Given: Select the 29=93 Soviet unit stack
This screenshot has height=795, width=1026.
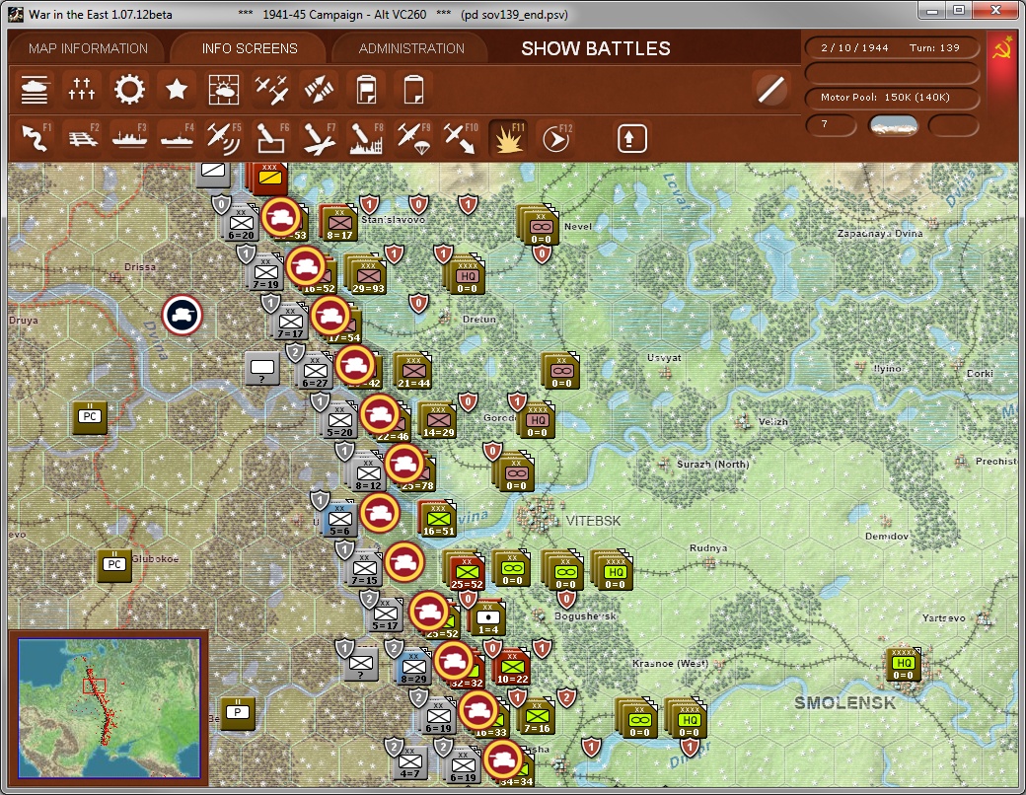Looking at the screenshot, I should click(366, 275).
